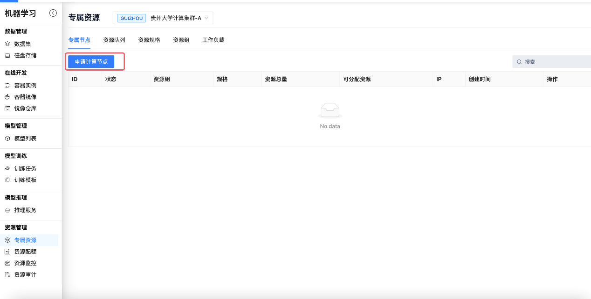Navigate to 资源配额 menu item
591x299 pixels.
[x=25, y=252]
